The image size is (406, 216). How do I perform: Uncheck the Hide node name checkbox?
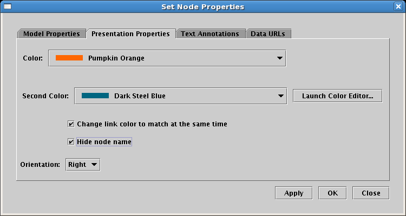[71, 142]
